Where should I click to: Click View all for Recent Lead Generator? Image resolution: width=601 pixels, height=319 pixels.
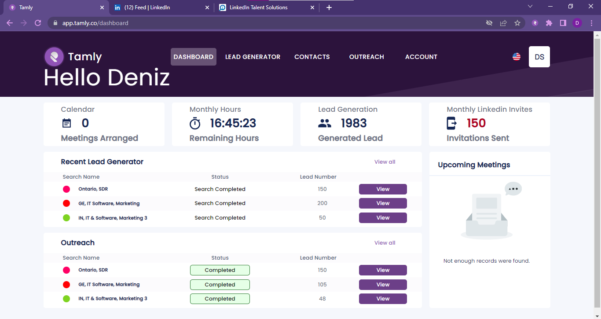pyautogui.click(x=385, y=162)
